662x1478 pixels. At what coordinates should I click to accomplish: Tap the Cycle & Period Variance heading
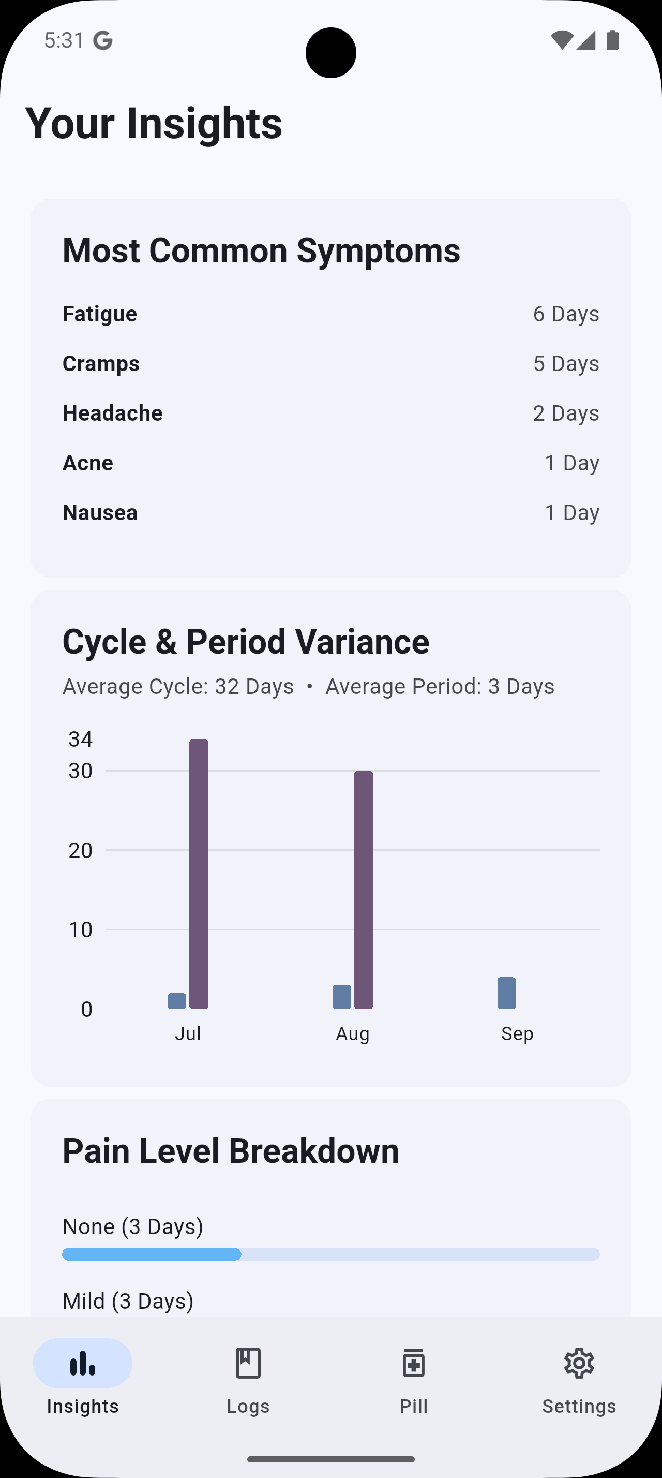point(245,642)
